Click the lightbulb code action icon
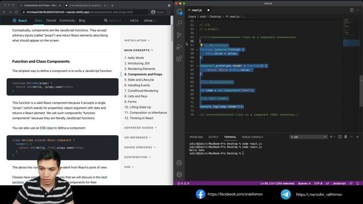 click(x=201, y=45)
